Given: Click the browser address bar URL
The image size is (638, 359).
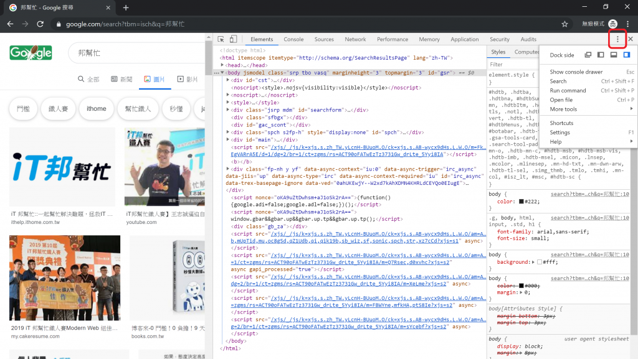Looking at the screenshot, I should click(x=125, y=24).
